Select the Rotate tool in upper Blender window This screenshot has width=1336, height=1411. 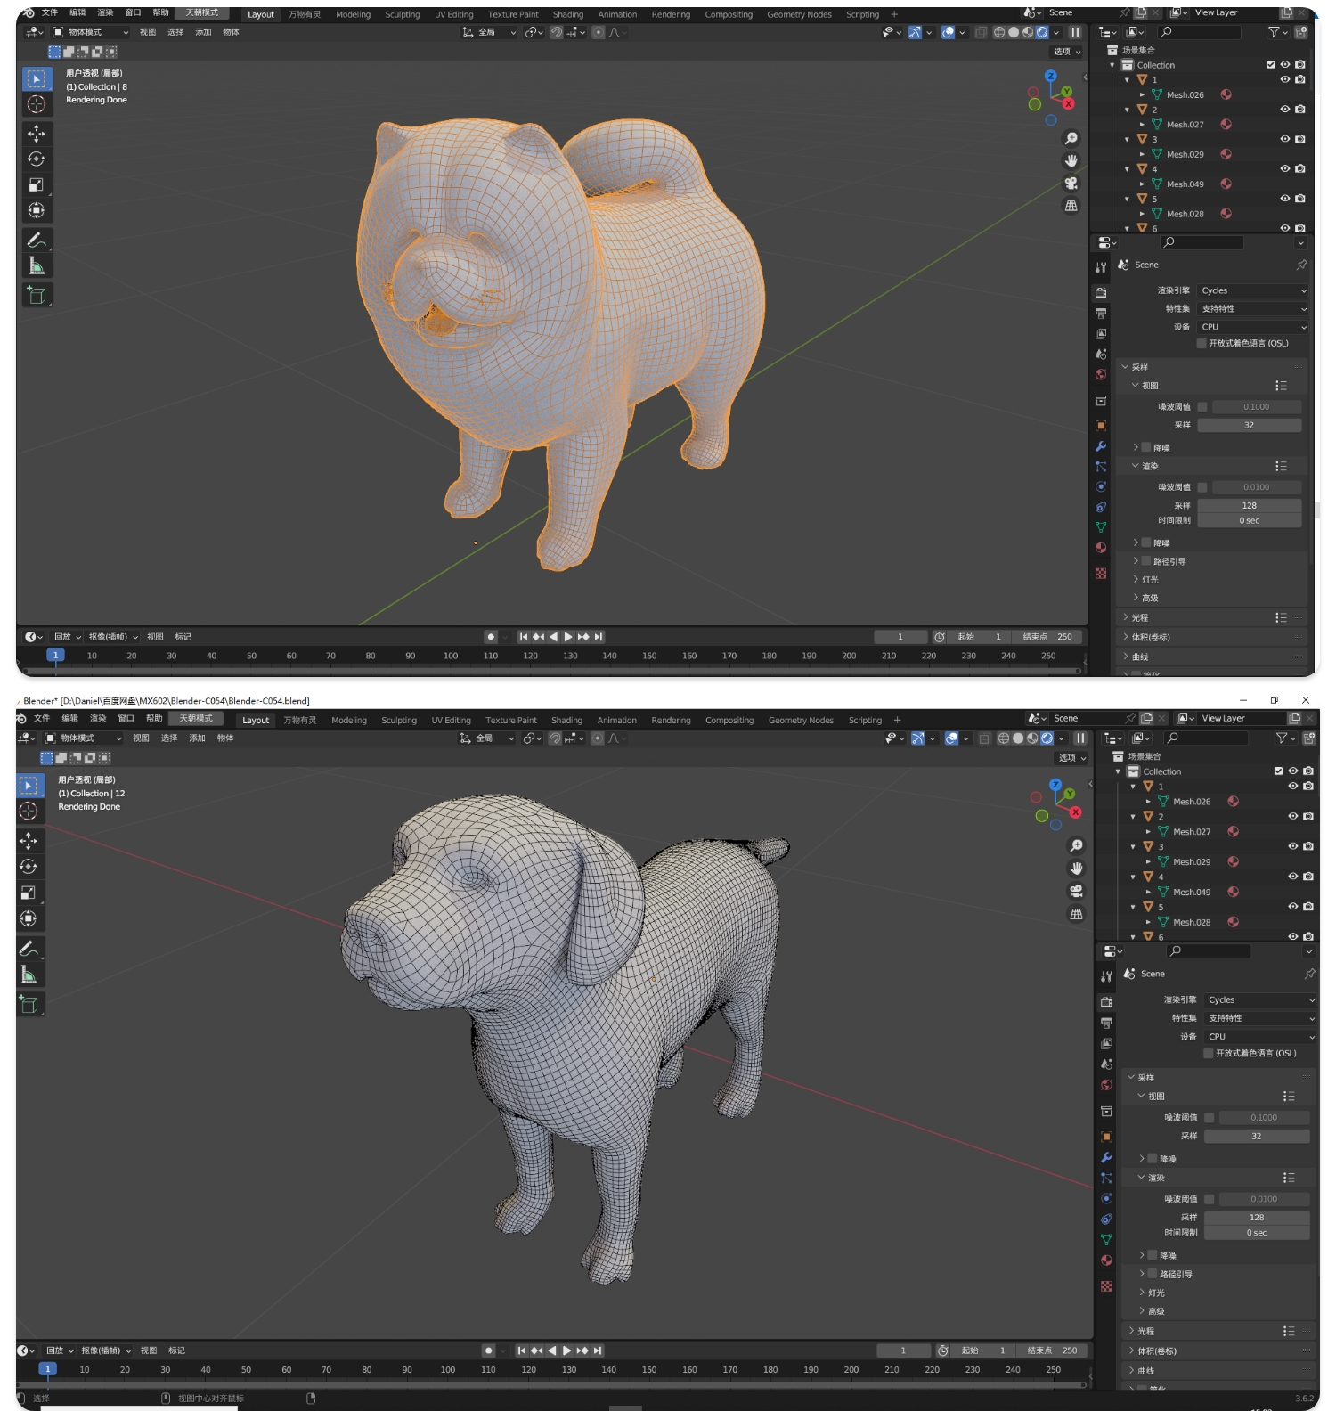pyautogui.click(x=37, y=159)
